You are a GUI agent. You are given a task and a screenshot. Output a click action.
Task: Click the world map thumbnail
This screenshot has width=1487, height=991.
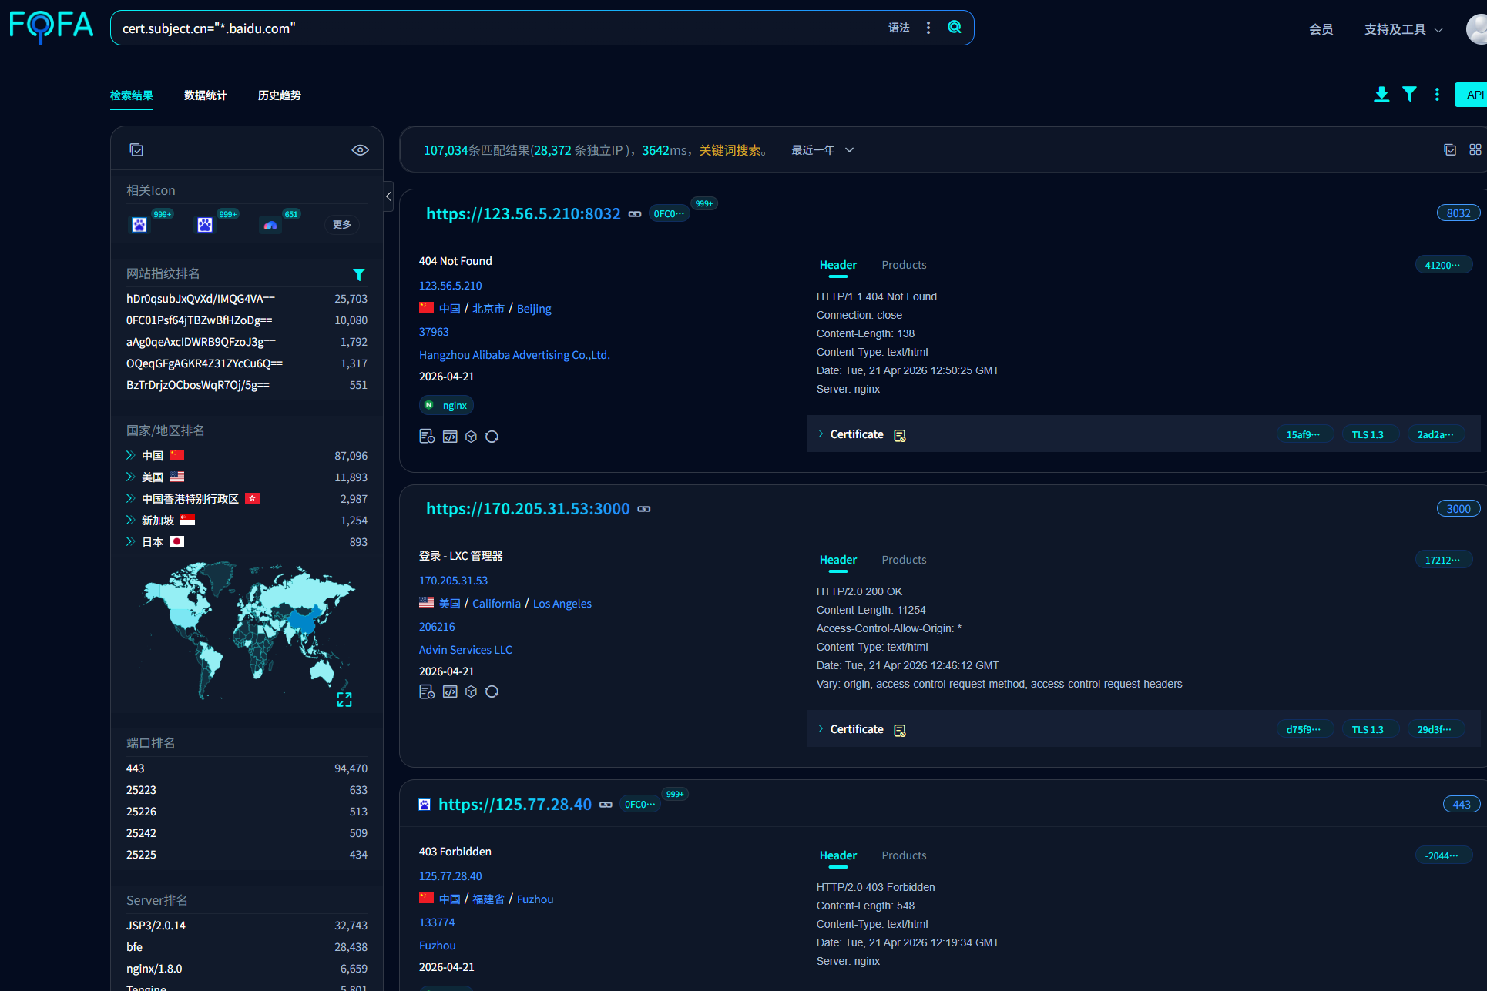(x=247, y=630)
